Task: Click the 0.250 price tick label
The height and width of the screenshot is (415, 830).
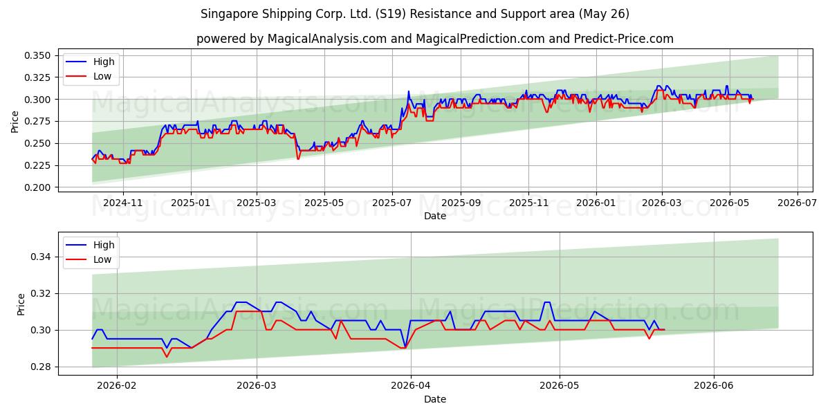Action: click(38, 144)
